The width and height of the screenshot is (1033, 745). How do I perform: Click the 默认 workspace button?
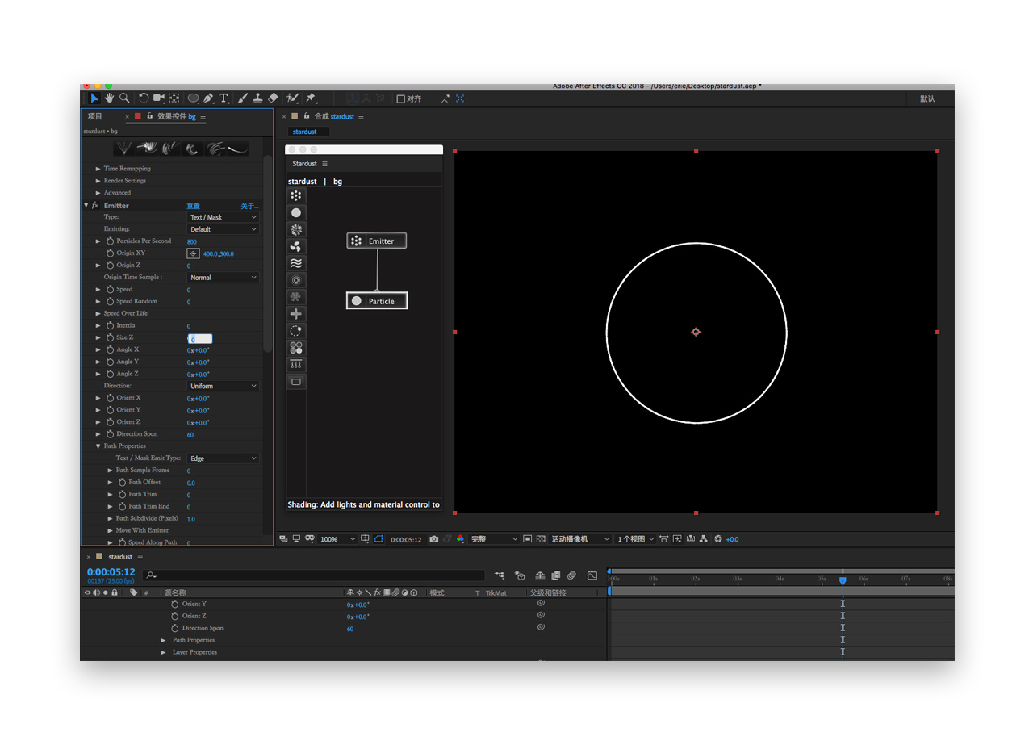pos(927,98)
